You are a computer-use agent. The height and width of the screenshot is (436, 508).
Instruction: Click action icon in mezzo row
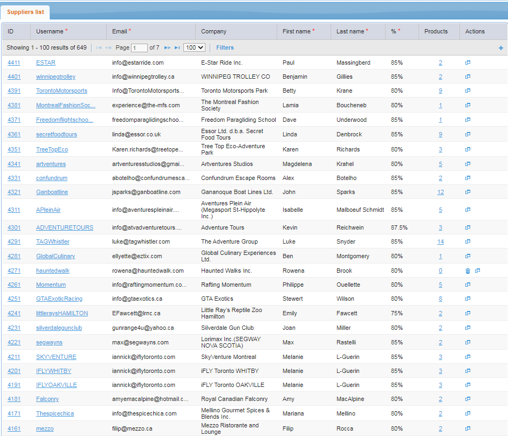click(468, 428)
